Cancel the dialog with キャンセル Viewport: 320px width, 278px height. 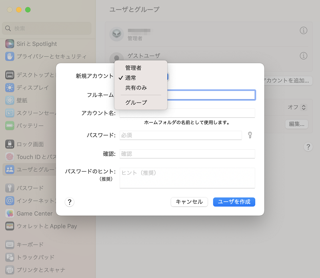189,202
